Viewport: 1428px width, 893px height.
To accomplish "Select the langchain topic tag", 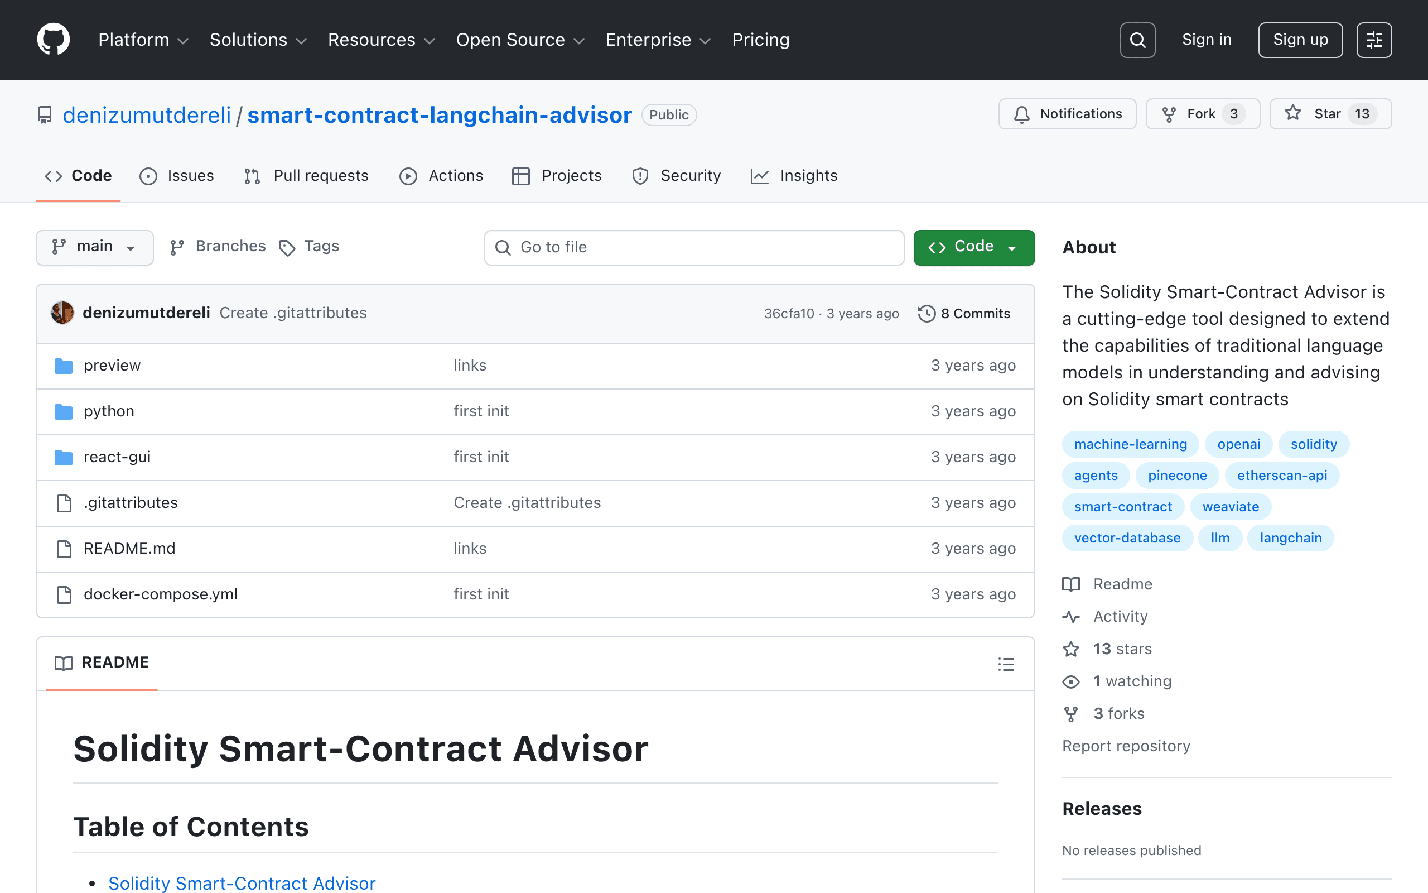I will coord(1291,538).
